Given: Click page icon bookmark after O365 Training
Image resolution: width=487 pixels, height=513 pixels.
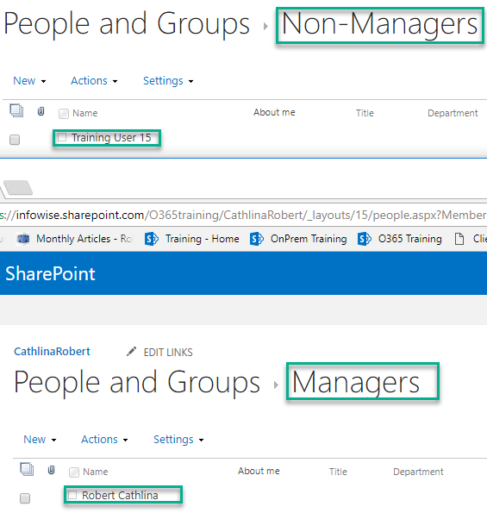Looking at the screenshot, I should tap(459, 239).
